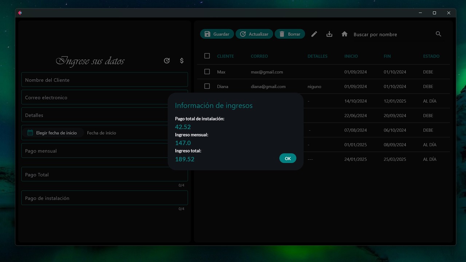The width and height of the screenshot is (466, 262).
Task: Confirm the dialog with OK
Action: coord(288,158)
